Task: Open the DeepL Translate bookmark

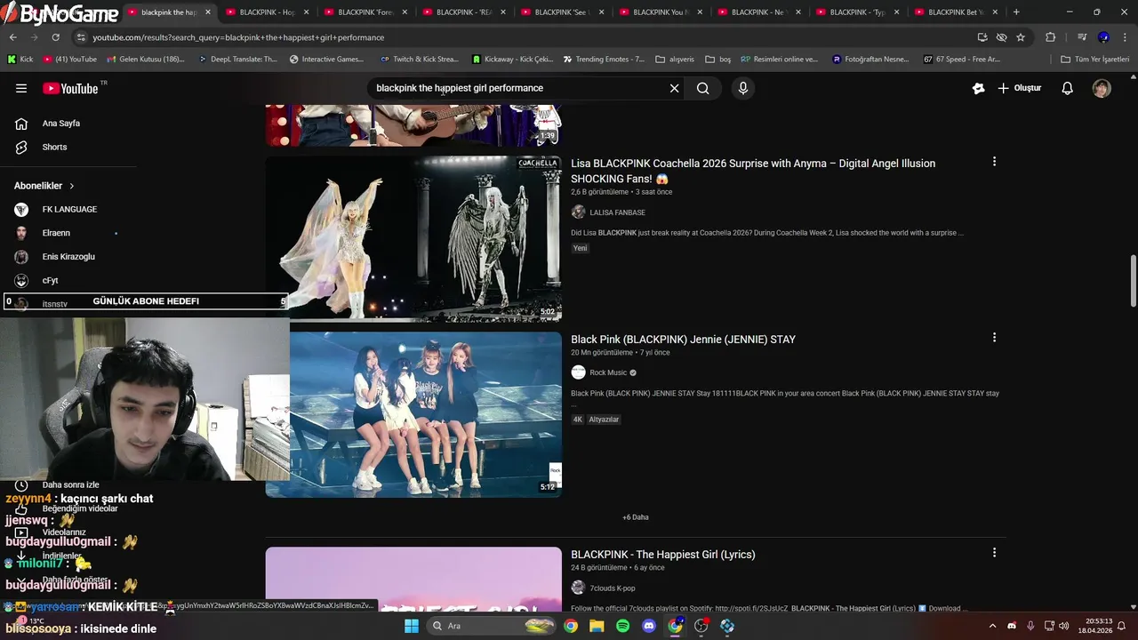Action: click(x=237, y=60)
